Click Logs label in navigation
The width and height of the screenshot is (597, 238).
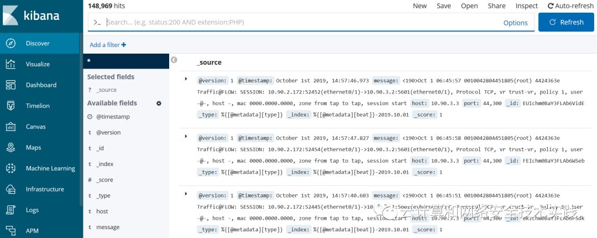click(33, 210)
